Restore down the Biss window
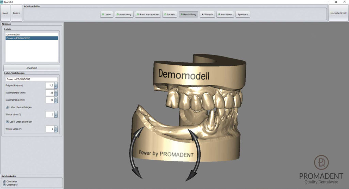 coord(336,2)
